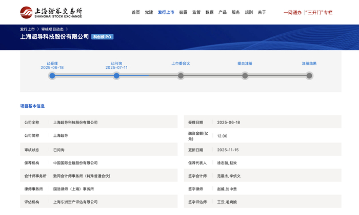The height and width of the screenshot is (215, 359).
Task: Click the 会计师事务所 field label
Action: [35, 176]
